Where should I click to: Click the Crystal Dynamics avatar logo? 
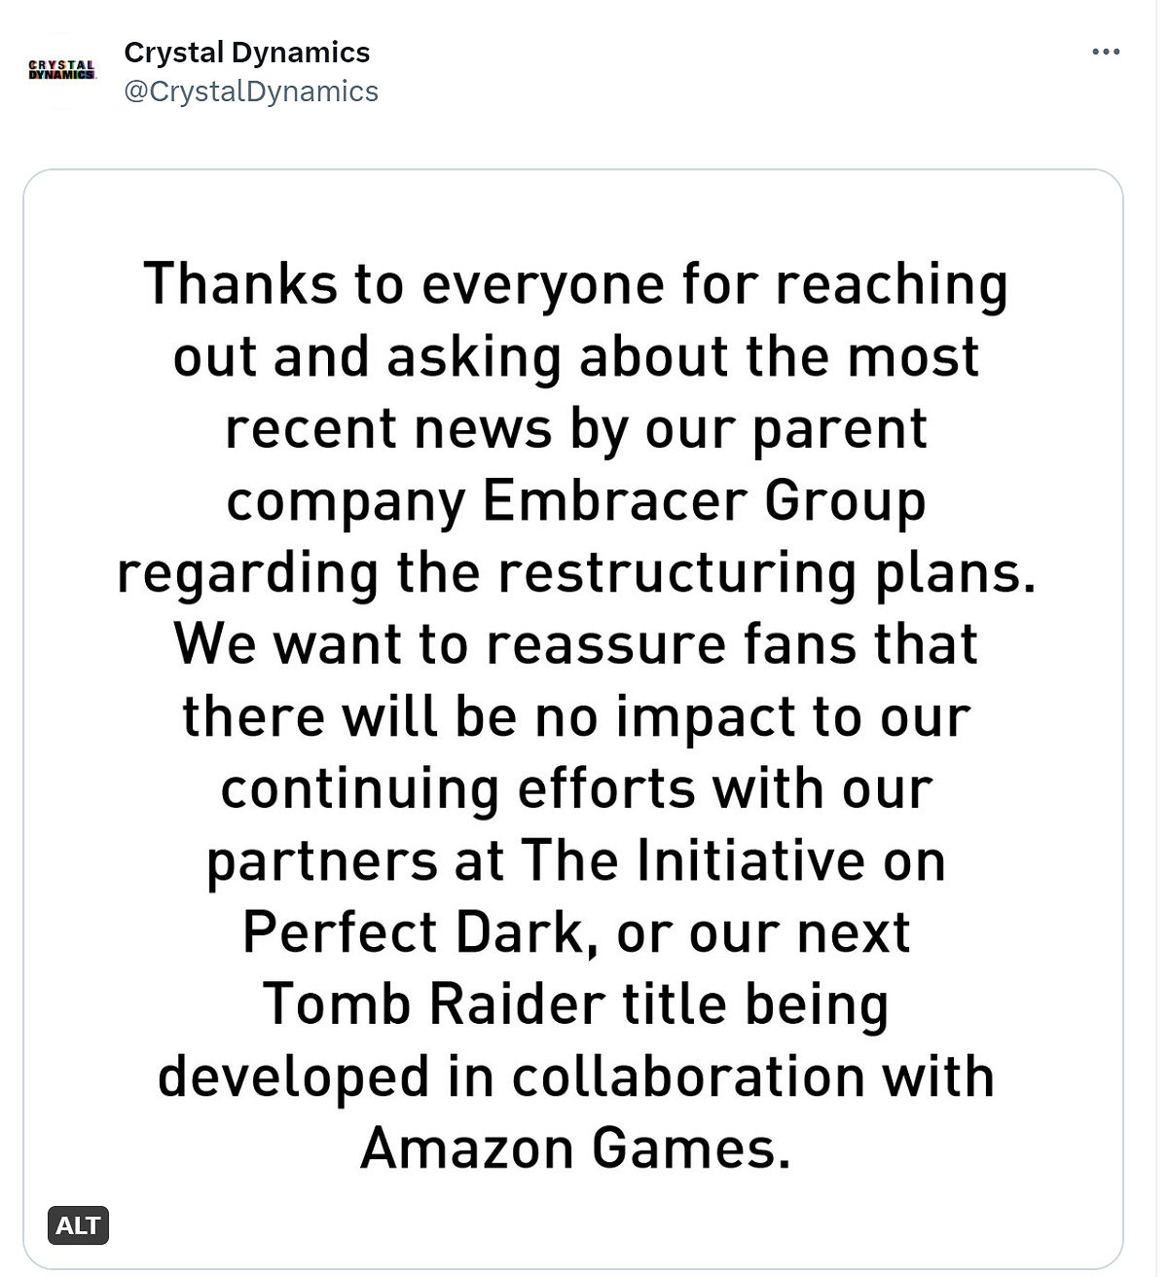61,70
